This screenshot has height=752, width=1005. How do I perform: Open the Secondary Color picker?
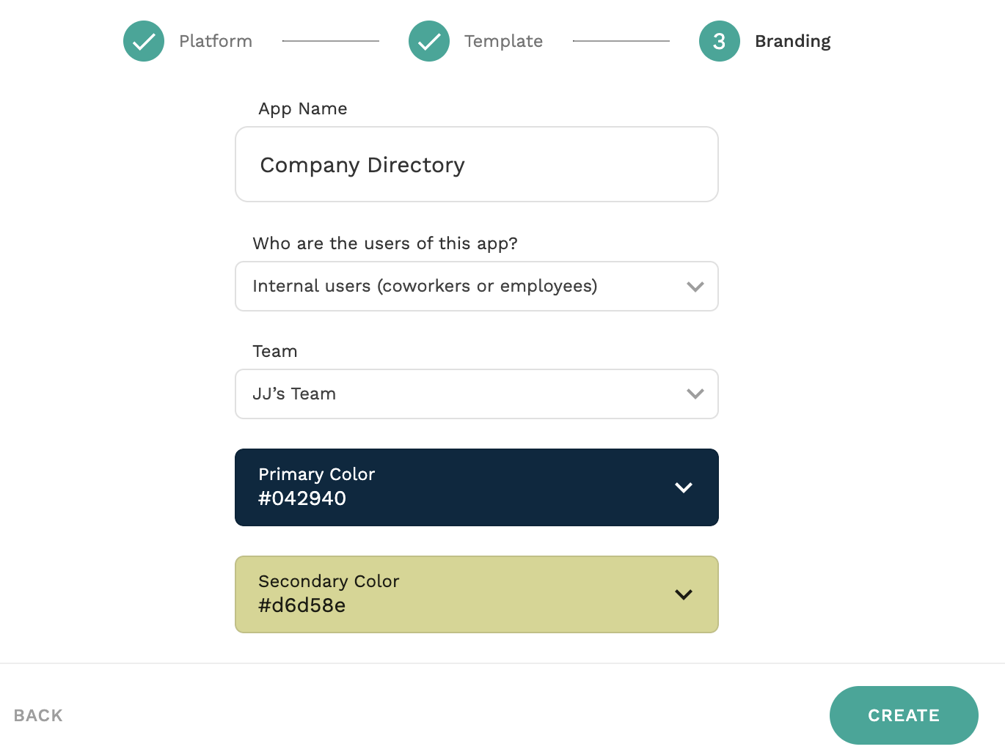[x=477, y=594]
